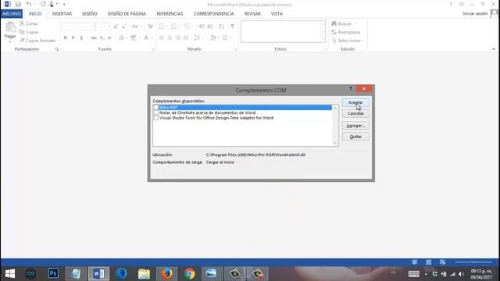Open Fuente dialog launcher
Viewport: 500px width, 281px height.
(x=153, y=49)
